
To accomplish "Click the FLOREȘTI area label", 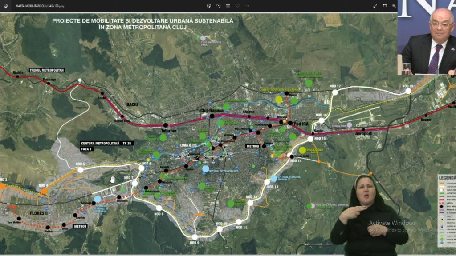I will point(39,213).
